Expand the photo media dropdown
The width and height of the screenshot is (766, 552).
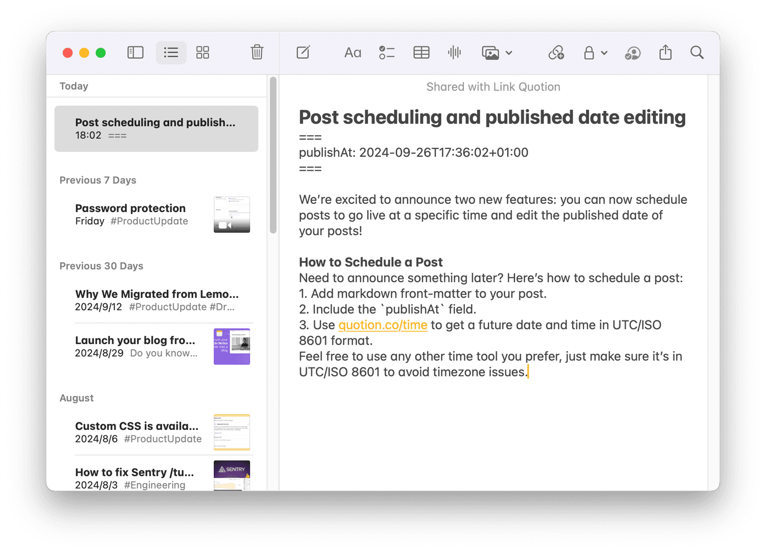(508, 53)
